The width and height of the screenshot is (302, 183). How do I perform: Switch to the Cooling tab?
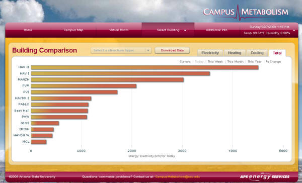coord(257,53)
